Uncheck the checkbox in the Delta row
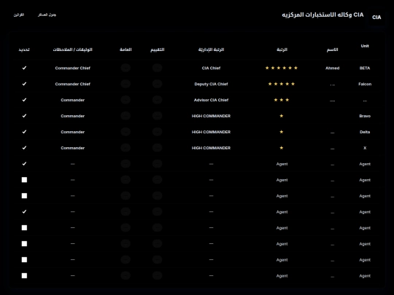This screenshot has width=394, height=295. 24,132
